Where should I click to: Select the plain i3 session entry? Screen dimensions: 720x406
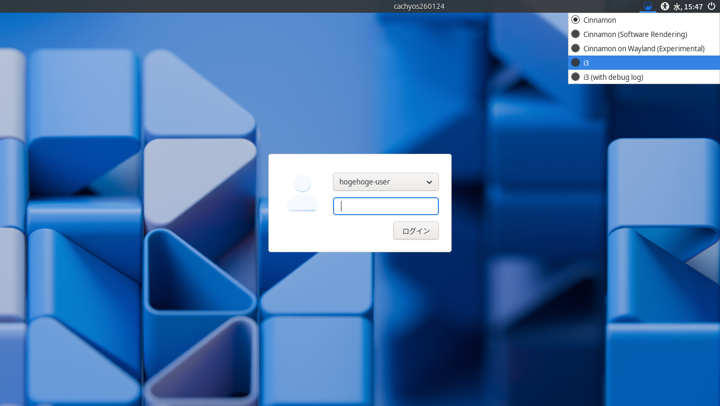click(x=644, y=63)
